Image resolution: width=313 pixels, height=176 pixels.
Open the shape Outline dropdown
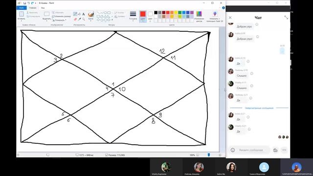coord(119,13)
